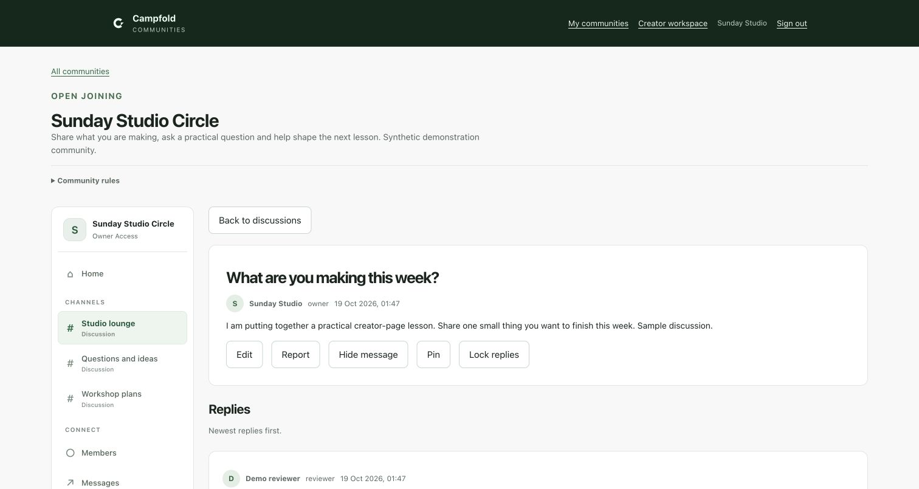The image size is (919, 489).
Task: Click the D avatar of Demo reviewer
Action: tap(231, 479)
